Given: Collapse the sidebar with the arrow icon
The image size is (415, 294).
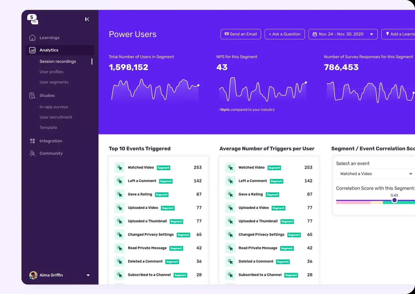Looking at the screenshot, I should tap(87, 19).
